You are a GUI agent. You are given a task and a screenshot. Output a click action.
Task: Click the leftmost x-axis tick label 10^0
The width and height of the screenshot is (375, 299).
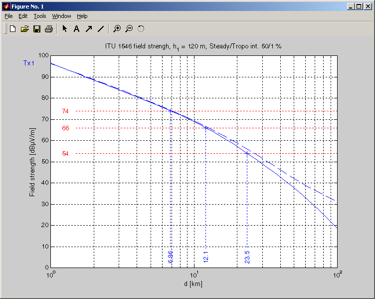tap(51, 275)
